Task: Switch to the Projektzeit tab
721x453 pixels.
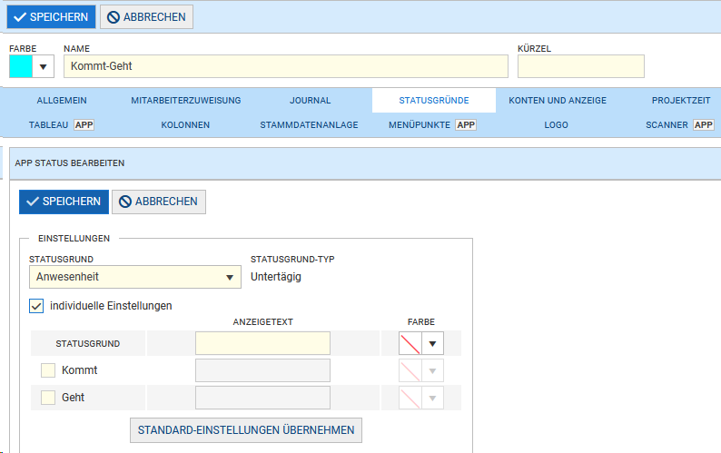Action: point(681,100)
